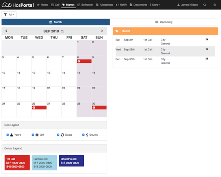Viewport: 221px width, 177px height.
Task: Click the red 1st Call colour swatch
Action: pyautogui.click(x=17, y=163)
